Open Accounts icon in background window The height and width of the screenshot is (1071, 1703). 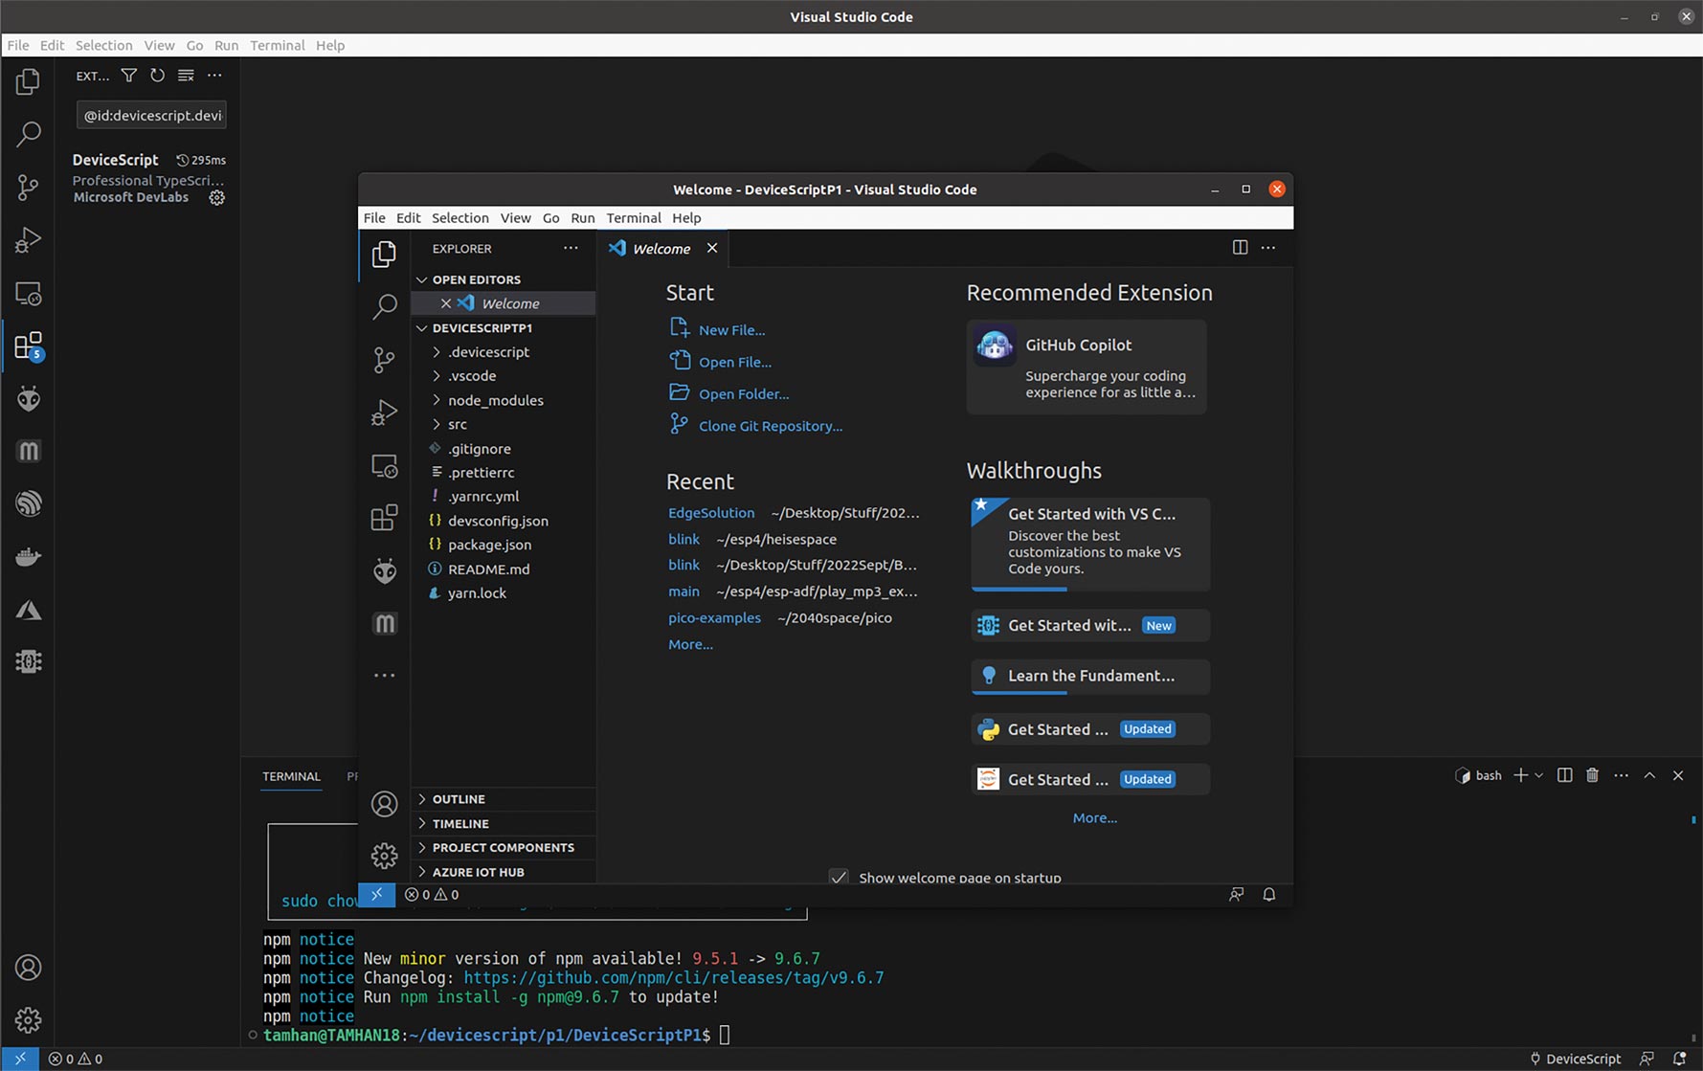pyautogui.click(x=28, y=968)
